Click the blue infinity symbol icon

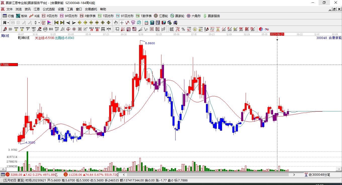tap(267, 29)
